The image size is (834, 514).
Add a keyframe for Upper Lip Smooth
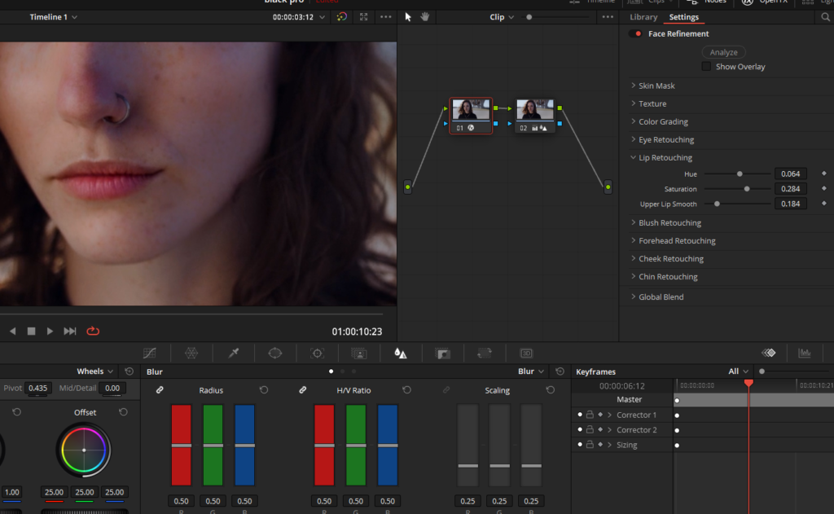tap(824, 204)
